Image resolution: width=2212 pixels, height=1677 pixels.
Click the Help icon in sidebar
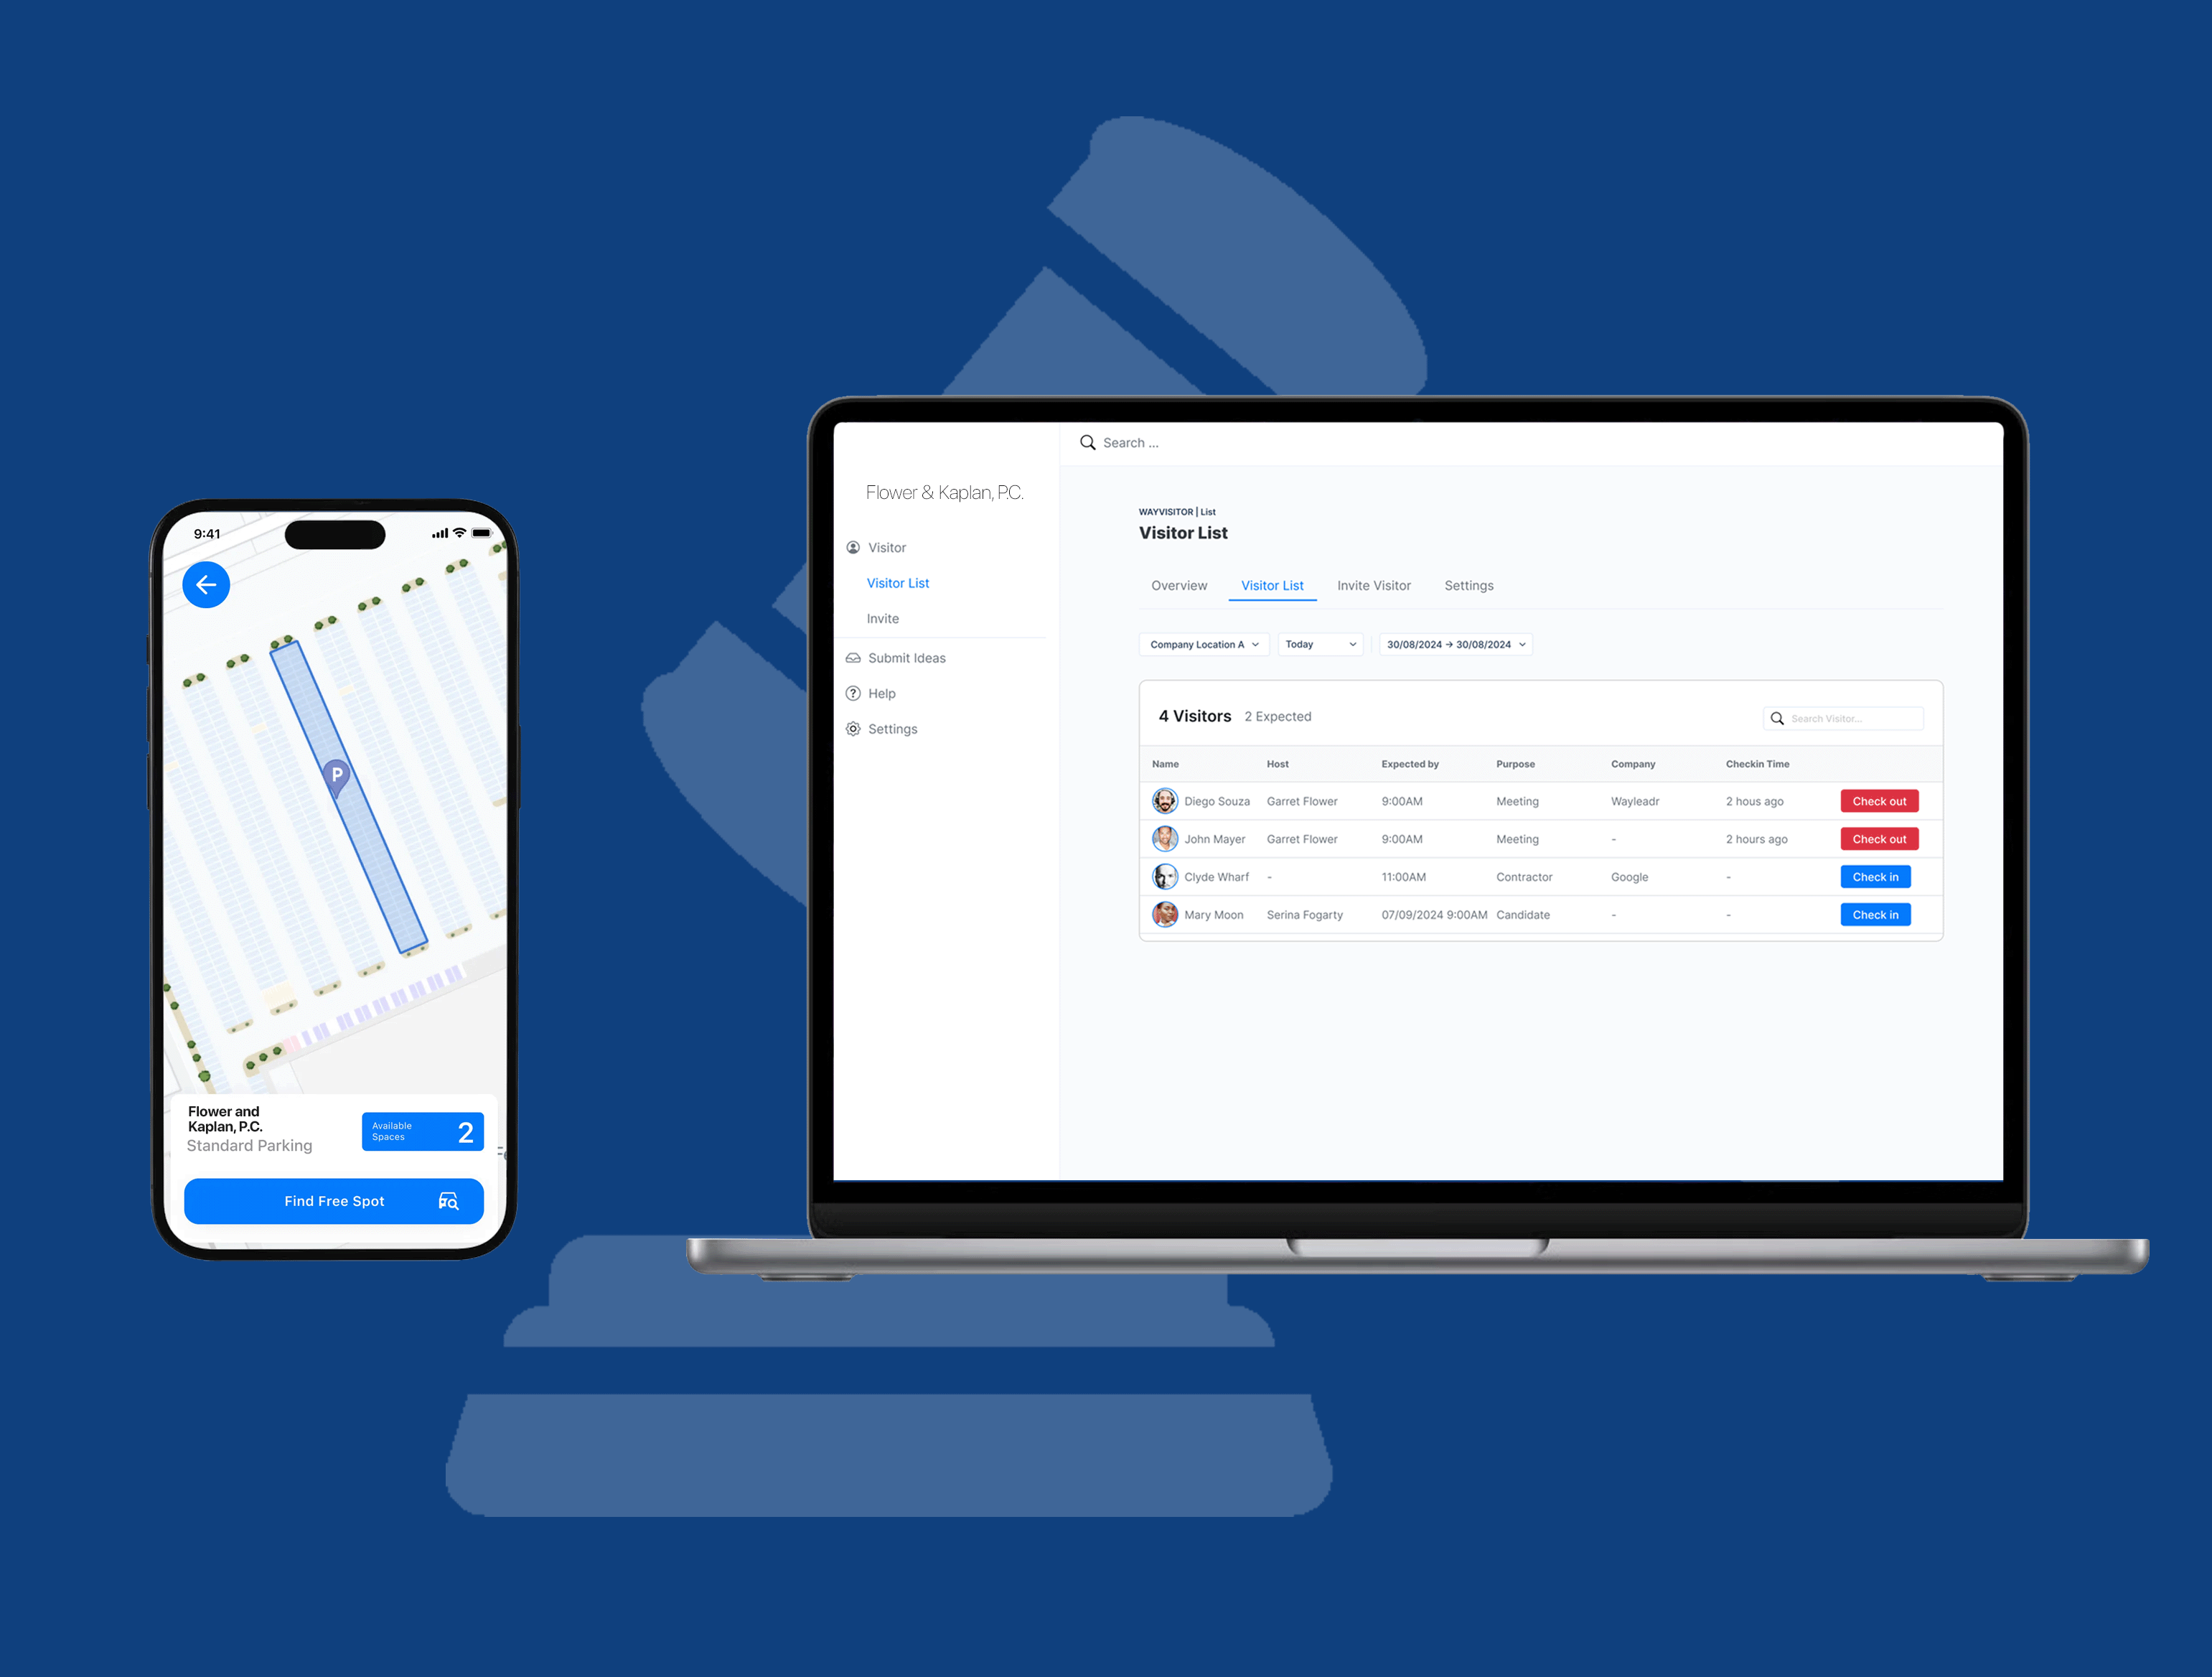[853, 692]
